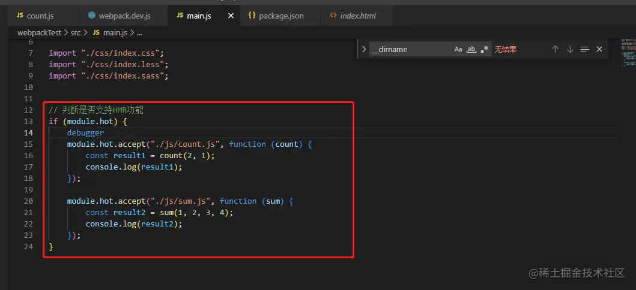Click the import "./css/index.sass" line

click(x=108, y=75)
